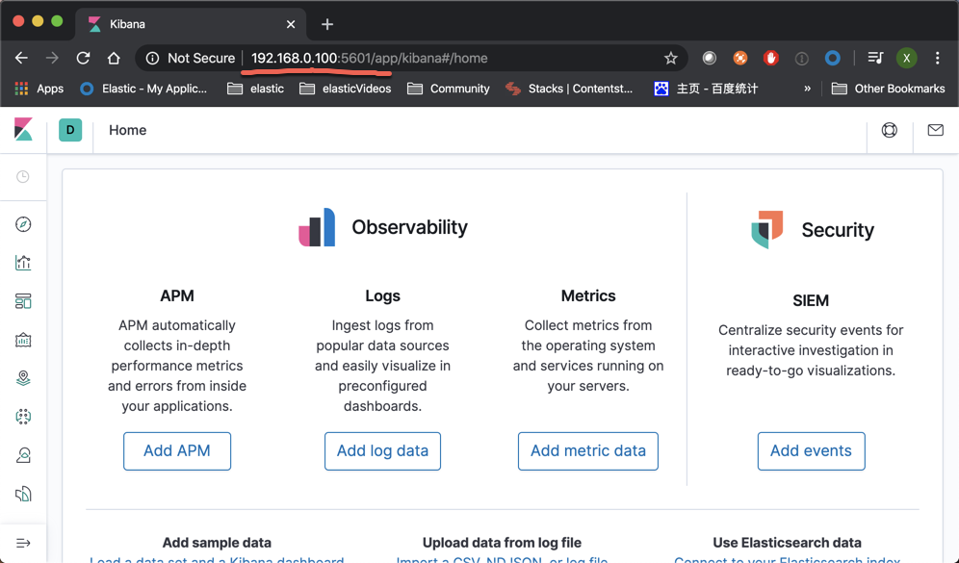Open the Default space switcher labeled D
This screenshot has height=563, width=959.
pos(69,129)
